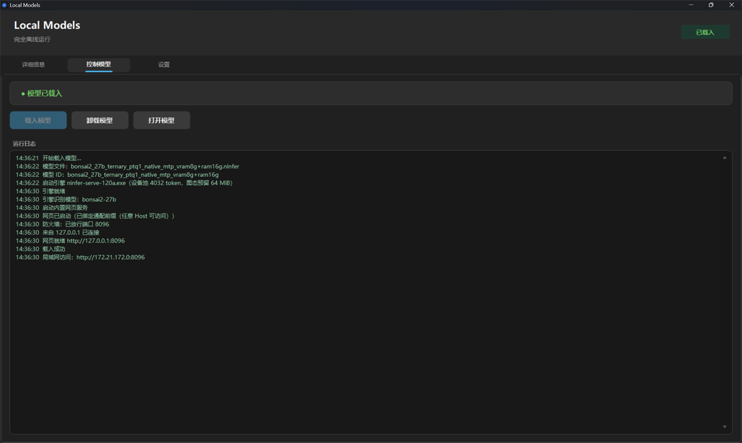The image size is (742, 443).
Task: Click the 网页已启动 log line
Action: (95, 216)
